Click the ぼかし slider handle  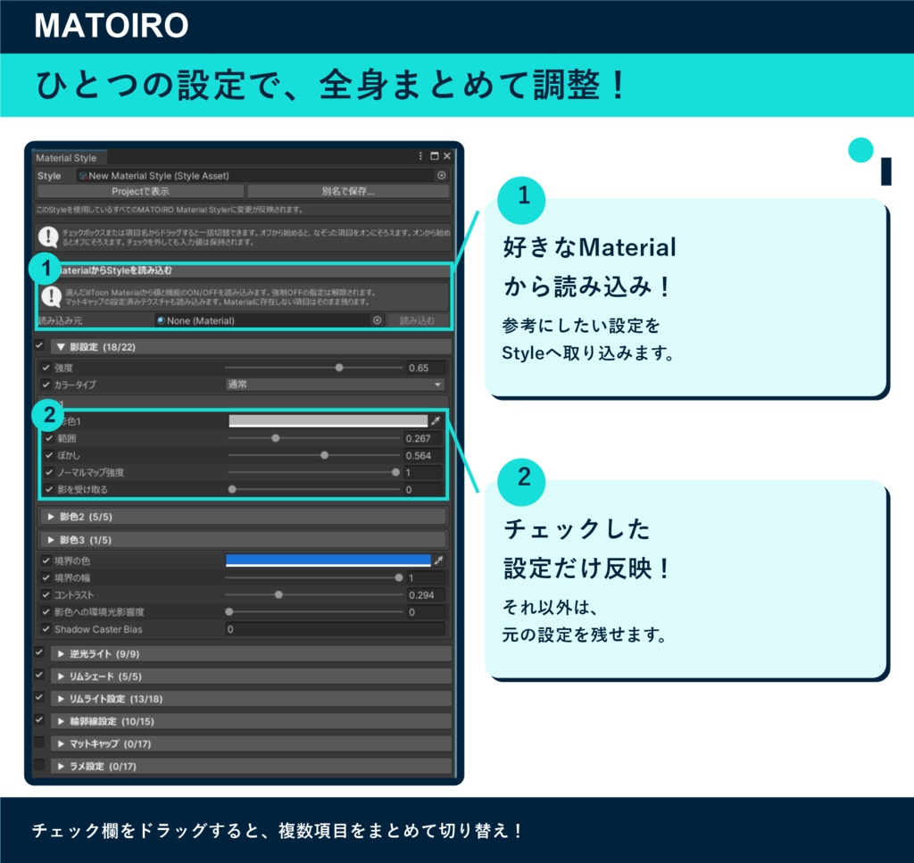click(325, 455)
